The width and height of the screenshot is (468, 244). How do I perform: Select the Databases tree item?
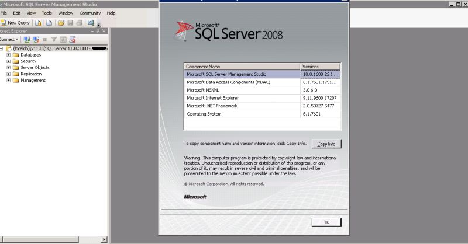pos(31,55)
